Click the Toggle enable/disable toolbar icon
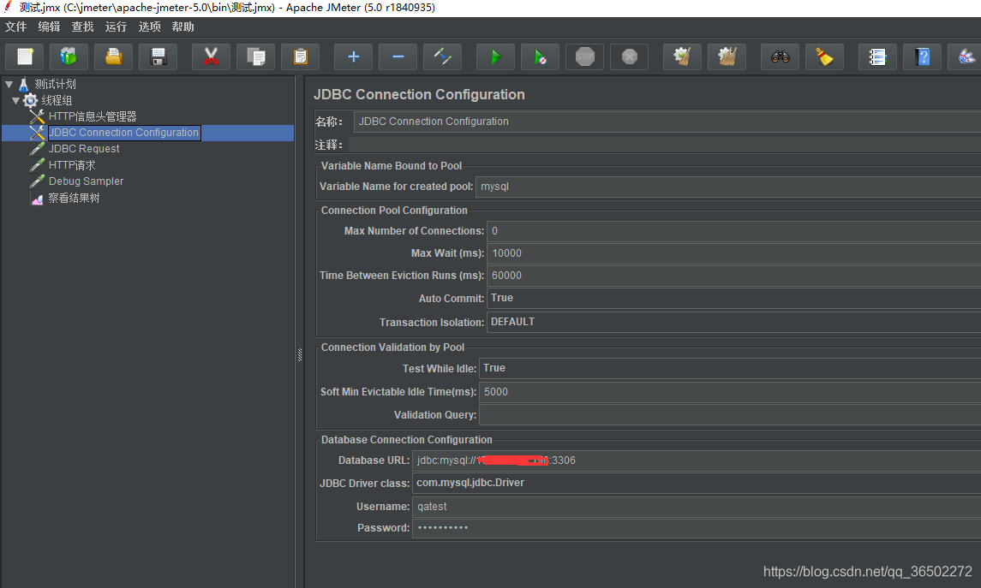 click(442, 56)
